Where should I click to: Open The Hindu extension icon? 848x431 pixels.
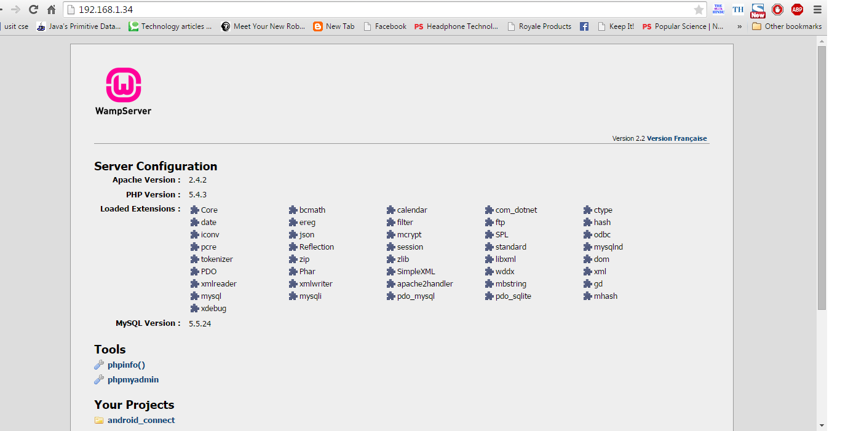(x=718, y=9)
